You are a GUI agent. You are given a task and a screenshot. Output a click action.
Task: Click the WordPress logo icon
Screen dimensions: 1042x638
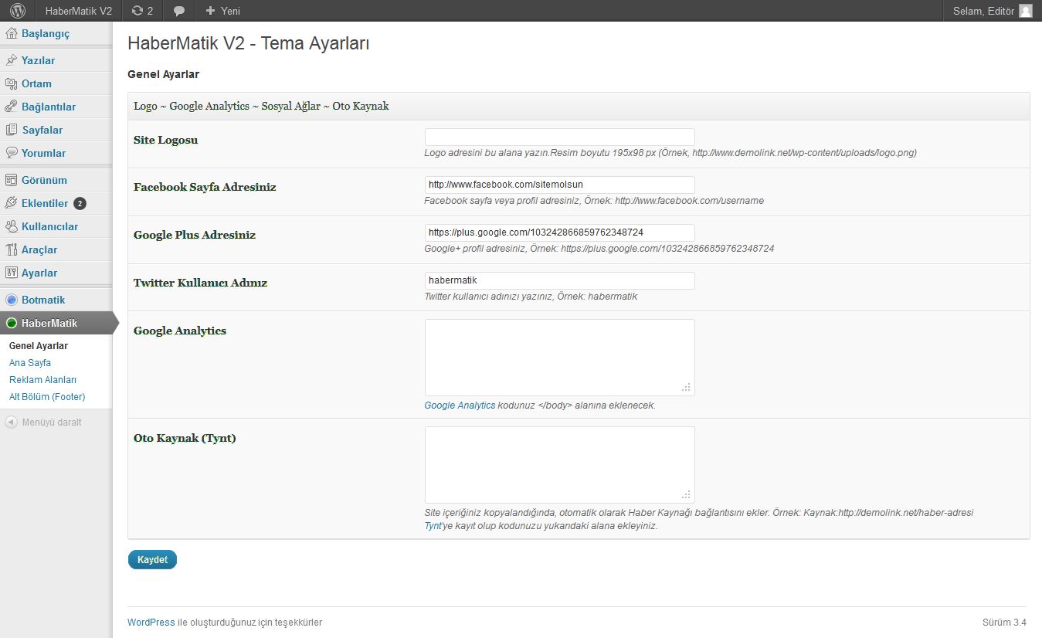(x=19, y=11)
